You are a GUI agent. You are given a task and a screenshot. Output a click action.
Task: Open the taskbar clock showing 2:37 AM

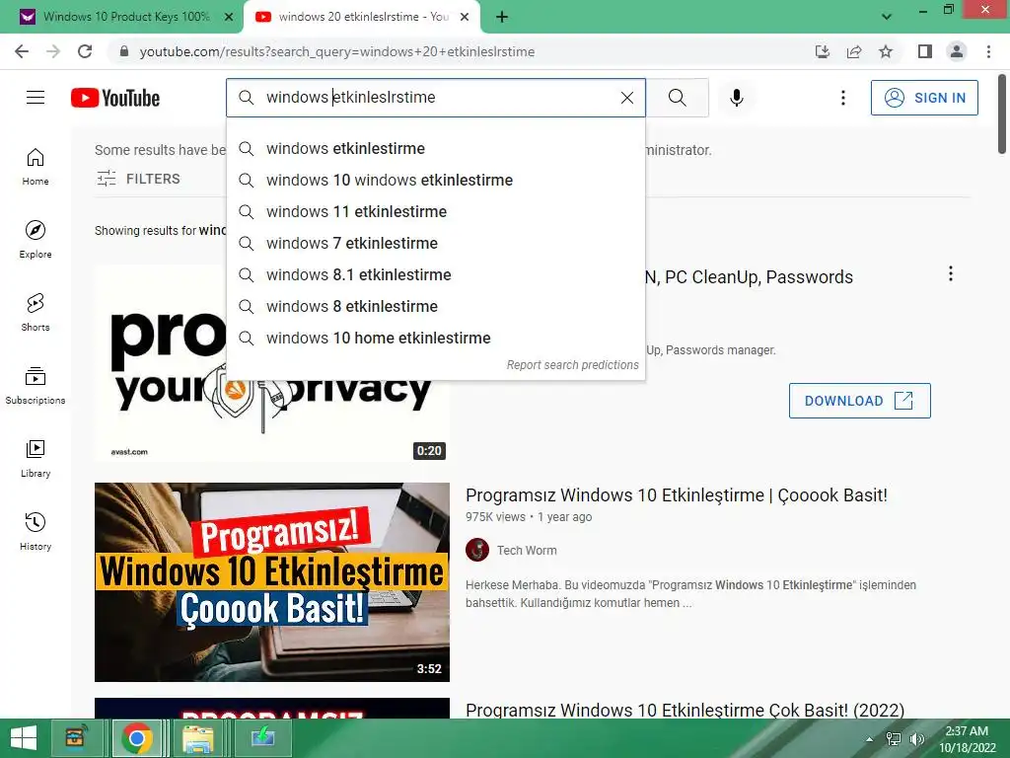(967, 739)
